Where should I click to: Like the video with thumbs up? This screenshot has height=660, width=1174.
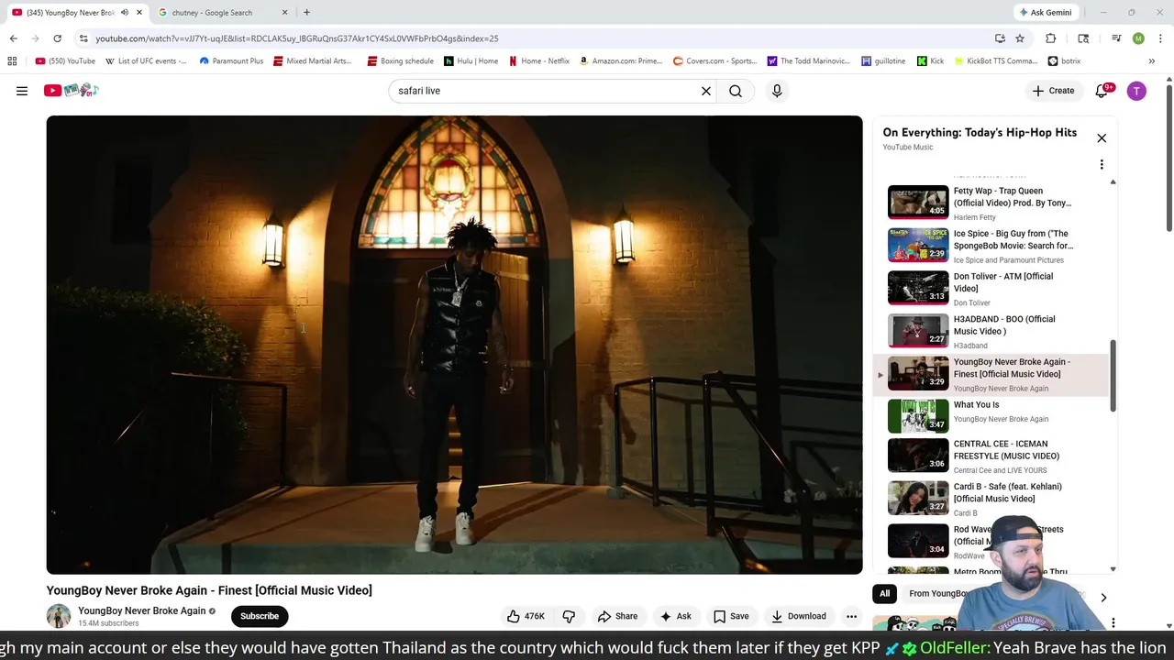(526, 616)
